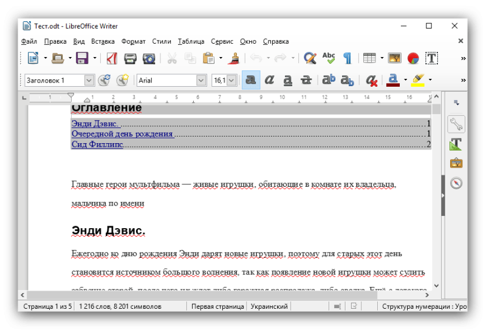Screen dimensions: 486x330
Task: Open the sidebar settings menu
Action: pyautogui.click(x=456, y=103)
